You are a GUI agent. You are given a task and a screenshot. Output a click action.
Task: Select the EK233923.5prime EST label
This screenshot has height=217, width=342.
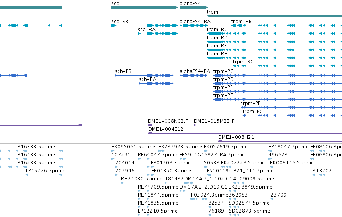[180, 147]
